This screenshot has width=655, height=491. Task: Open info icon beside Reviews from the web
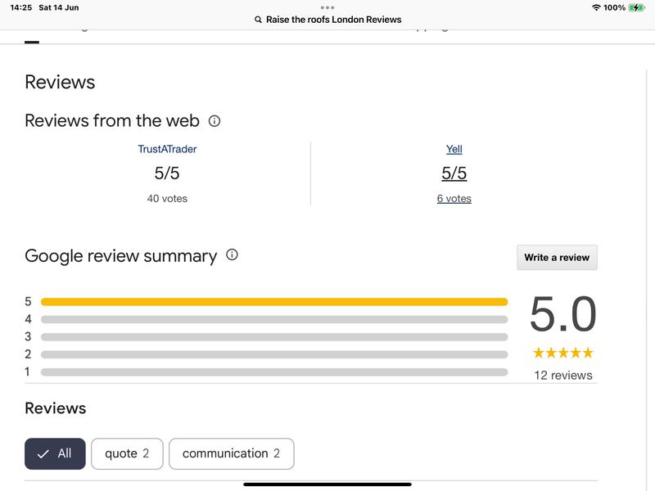tap(215, 121)
